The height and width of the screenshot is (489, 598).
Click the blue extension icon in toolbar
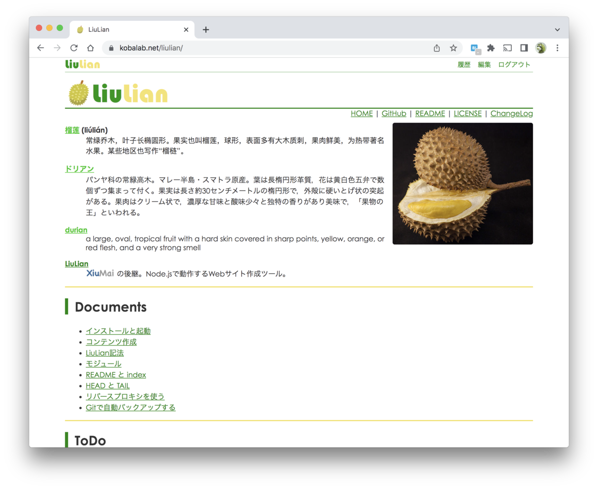pos(475,49)
